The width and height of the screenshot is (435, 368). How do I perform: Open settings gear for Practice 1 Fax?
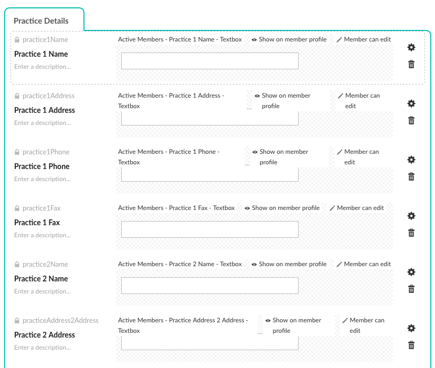(x=411, y=216)
